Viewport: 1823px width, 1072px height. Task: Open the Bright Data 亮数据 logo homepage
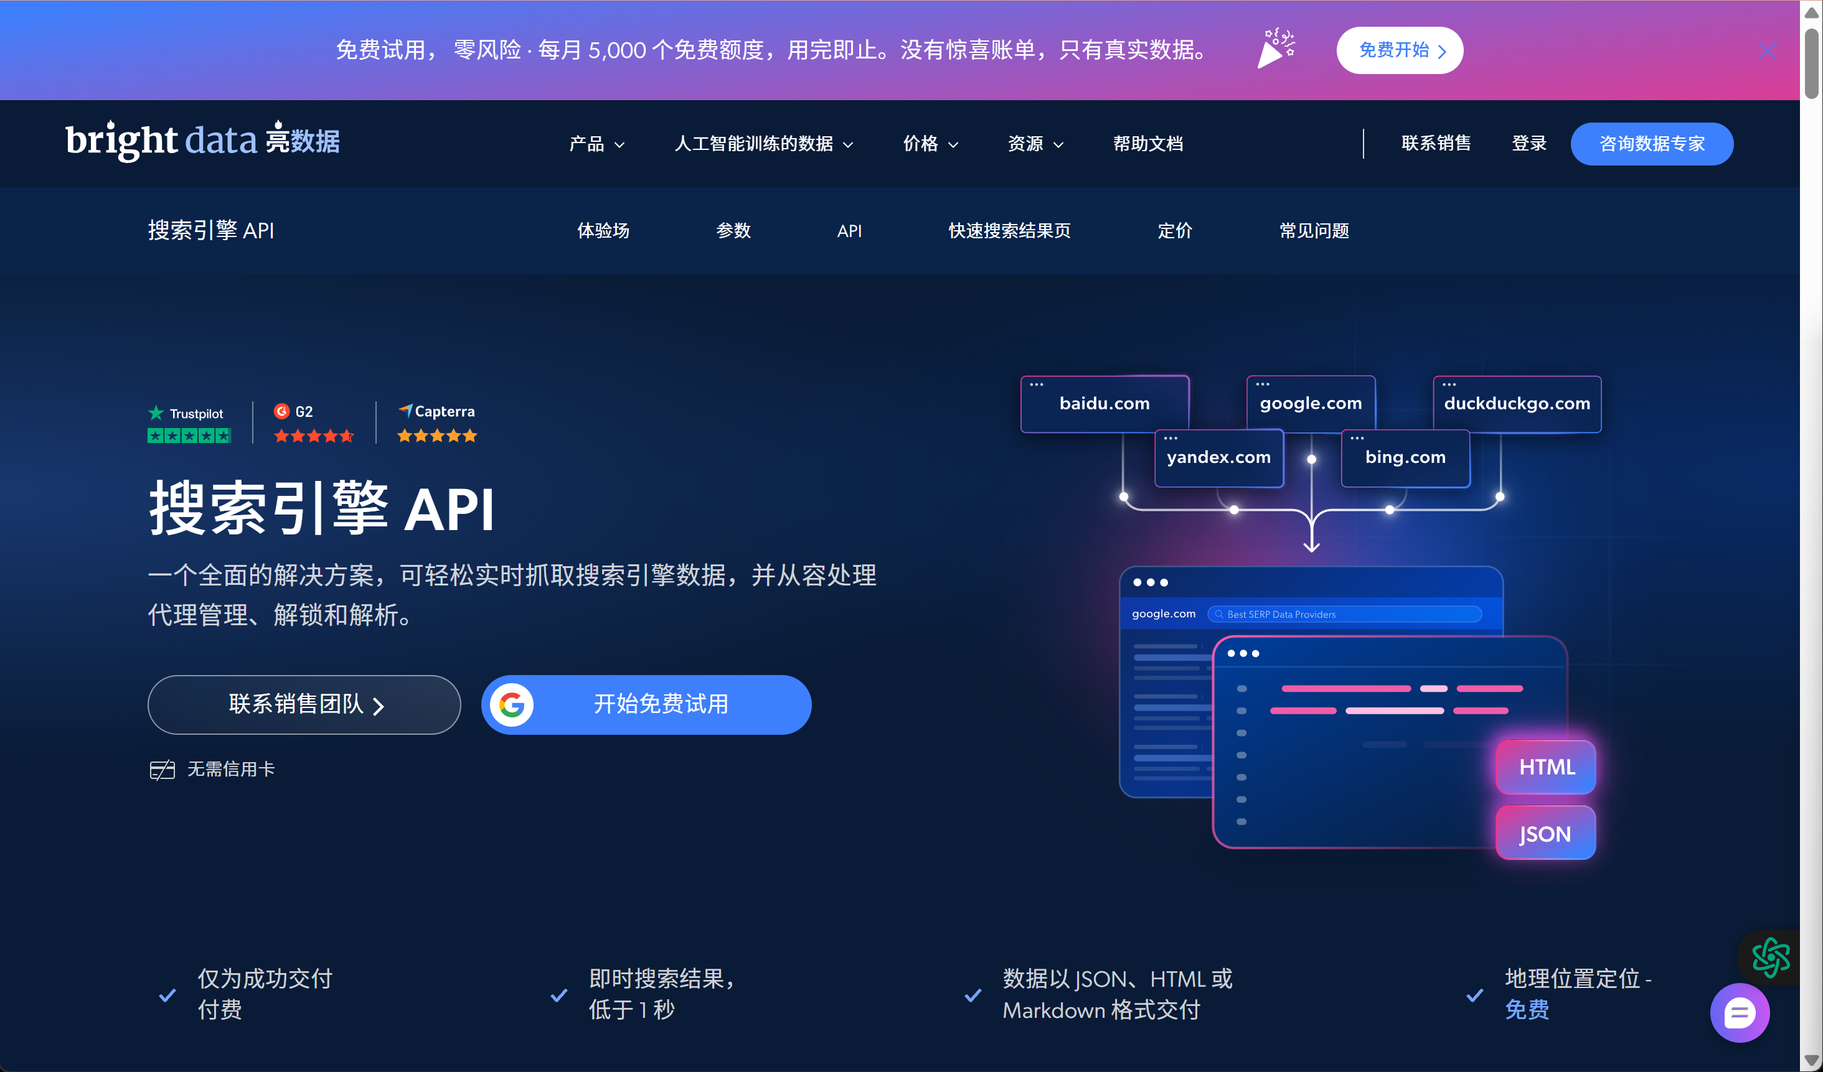[202, 141]
